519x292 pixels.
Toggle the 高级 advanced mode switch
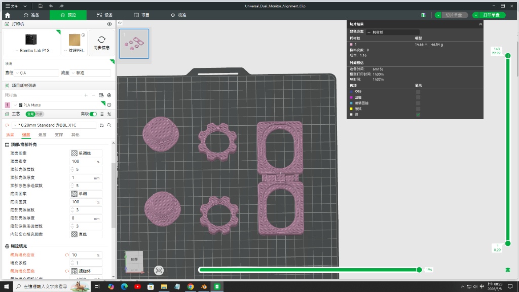[93, 114]
